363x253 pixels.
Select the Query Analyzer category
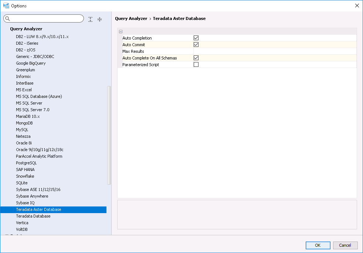[x=26, y=29]
